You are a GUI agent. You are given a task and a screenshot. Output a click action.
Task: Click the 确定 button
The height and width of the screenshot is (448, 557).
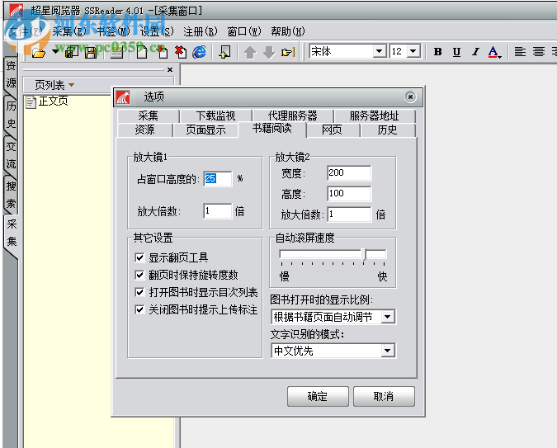[318, 396]
